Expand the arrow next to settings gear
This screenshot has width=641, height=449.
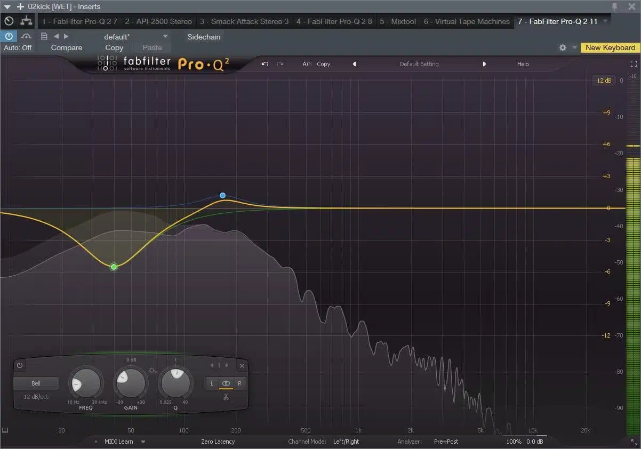[x=574, y=47]
